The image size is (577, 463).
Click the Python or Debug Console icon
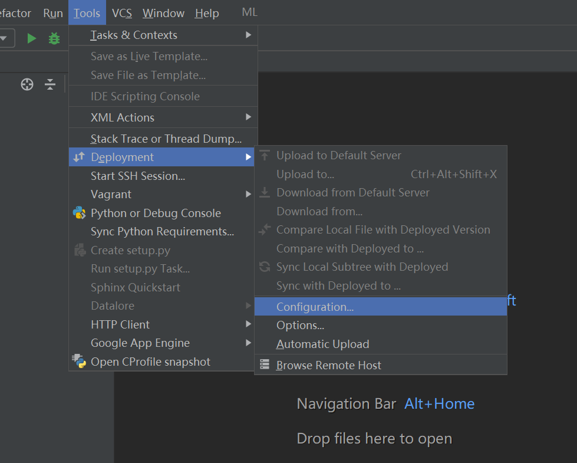click(x=80, y=213)
